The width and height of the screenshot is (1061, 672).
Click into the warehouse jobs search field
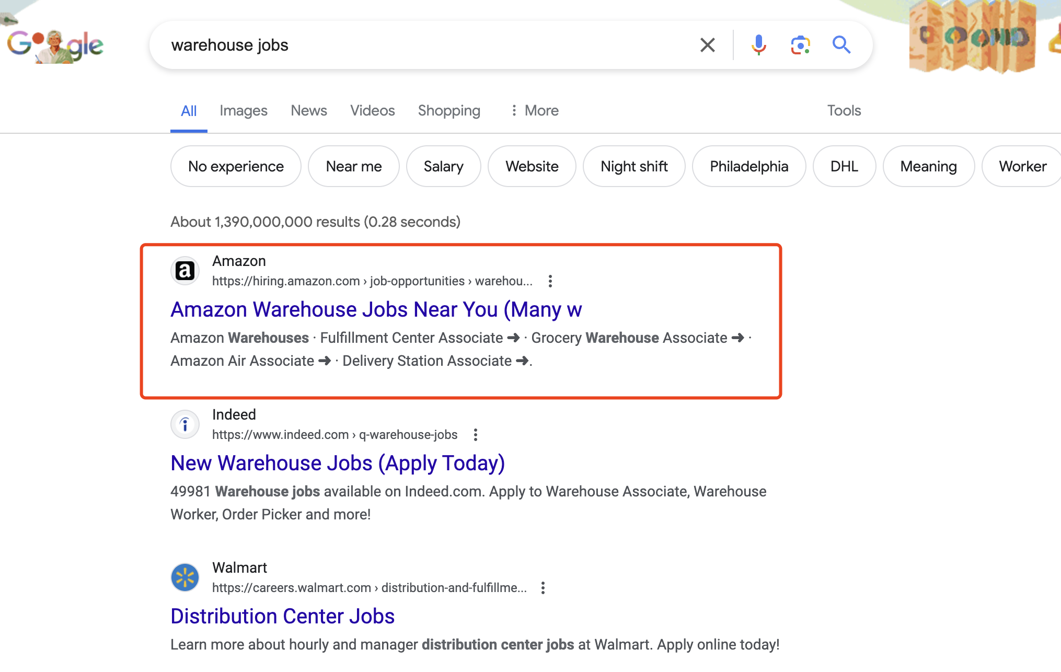429,45
